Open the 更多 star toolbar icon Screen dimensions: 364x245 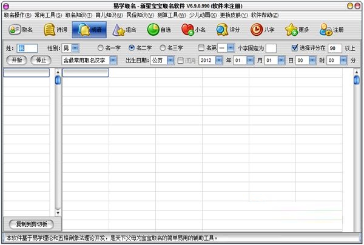click(x=297, y=30)
